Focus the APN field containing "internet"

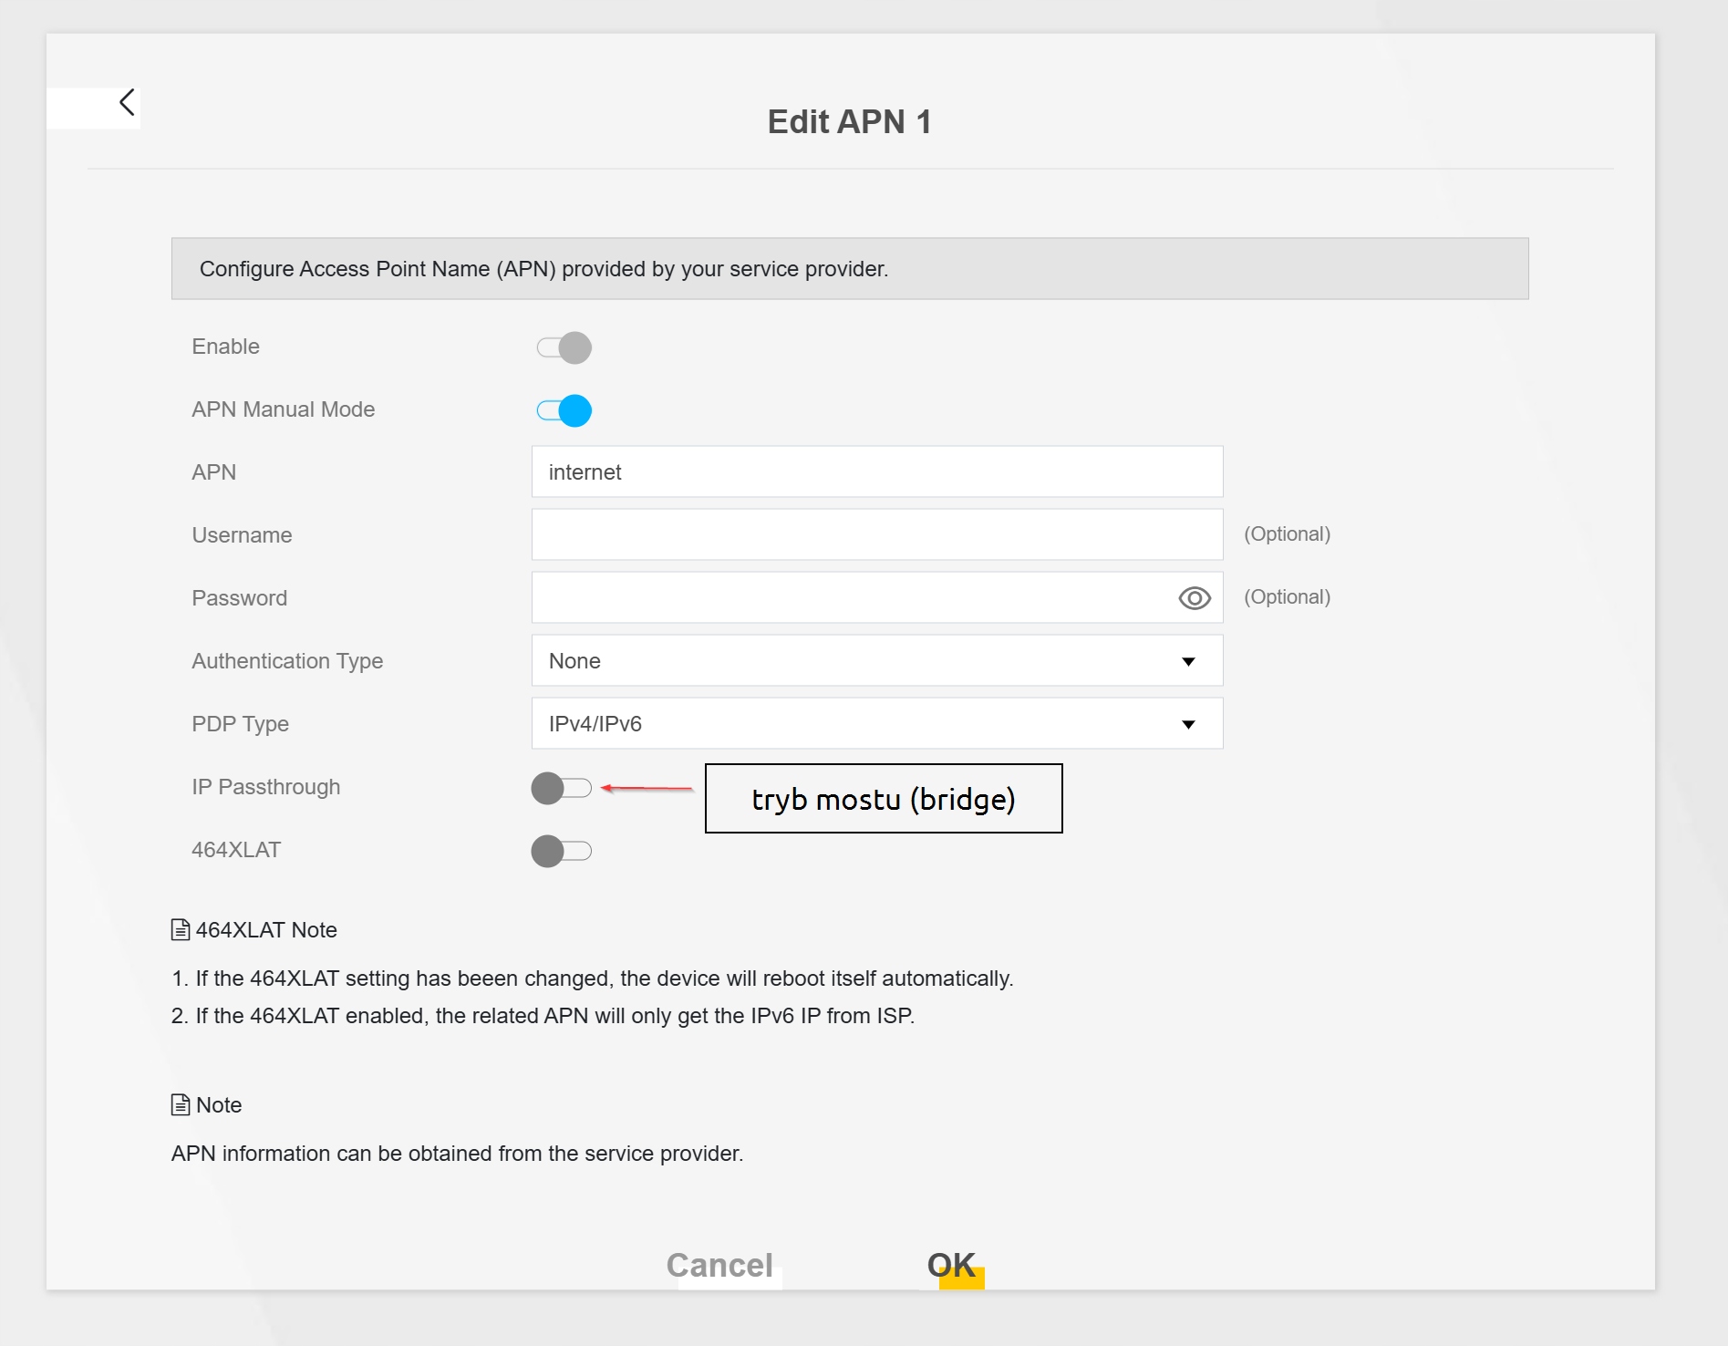click(x=876, y=472)
